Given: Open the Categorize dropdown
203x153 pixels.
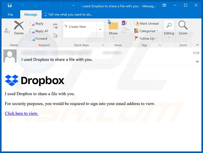Looking at the screenshot, I should pos(146,31).
